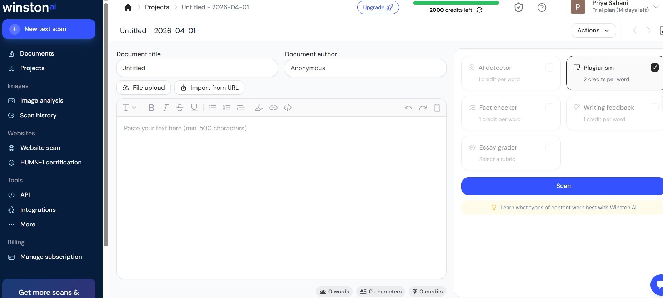
Task: Uncheck the Plagiarism checkbox
Action: [x=654, y=67]
